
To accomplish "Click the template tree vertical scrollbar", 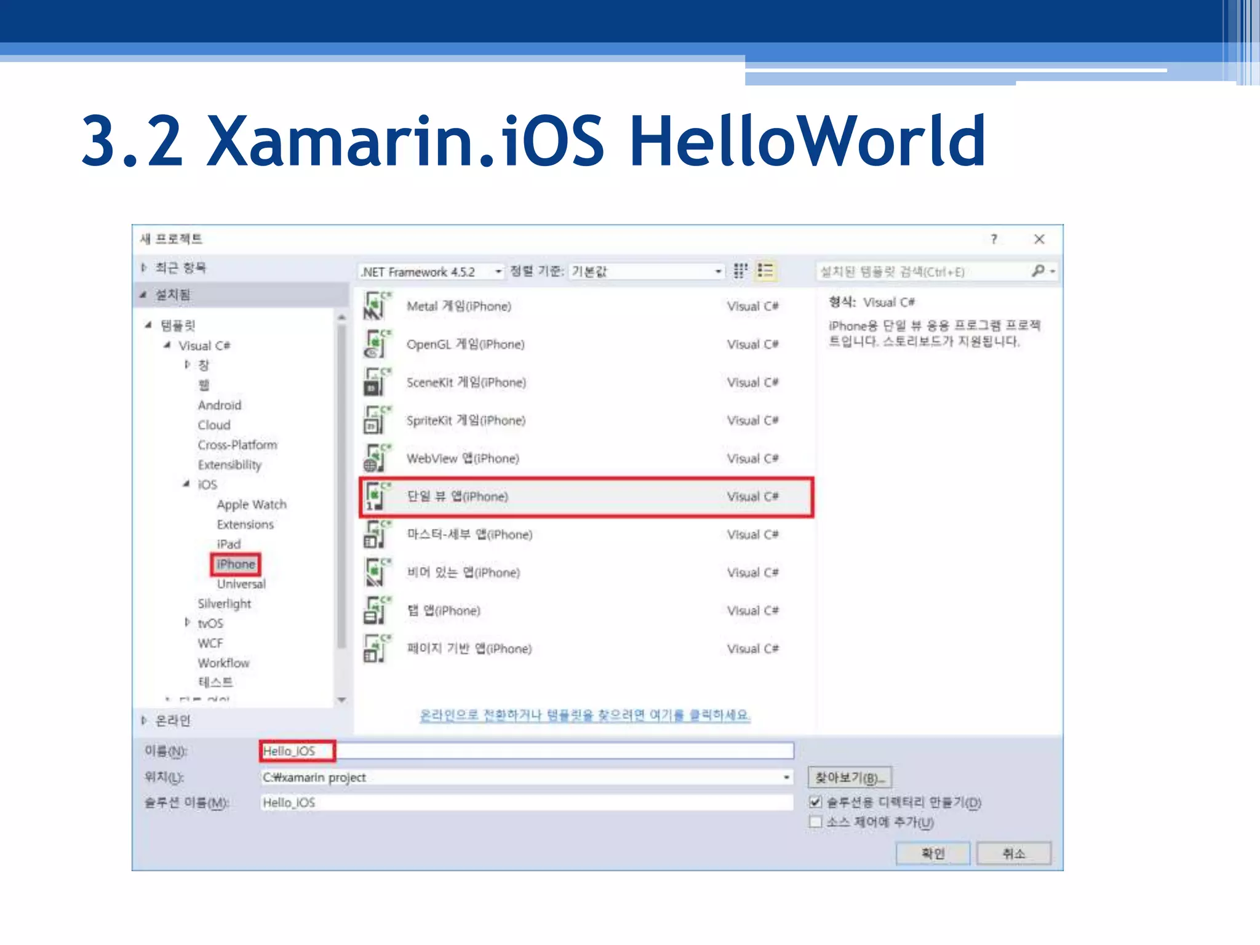I will [x=341, y=486].
